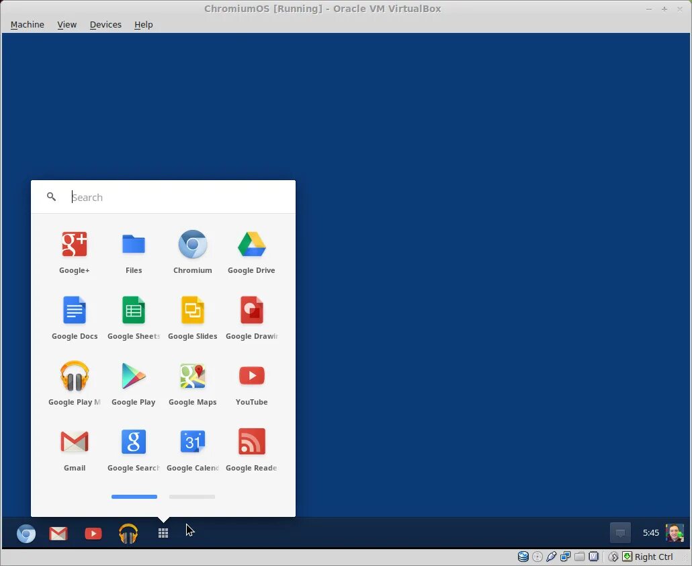Click the Chromium browser icon on the shelf
Viewport: 692px width, 566px height.
click(x=26, y=534)
